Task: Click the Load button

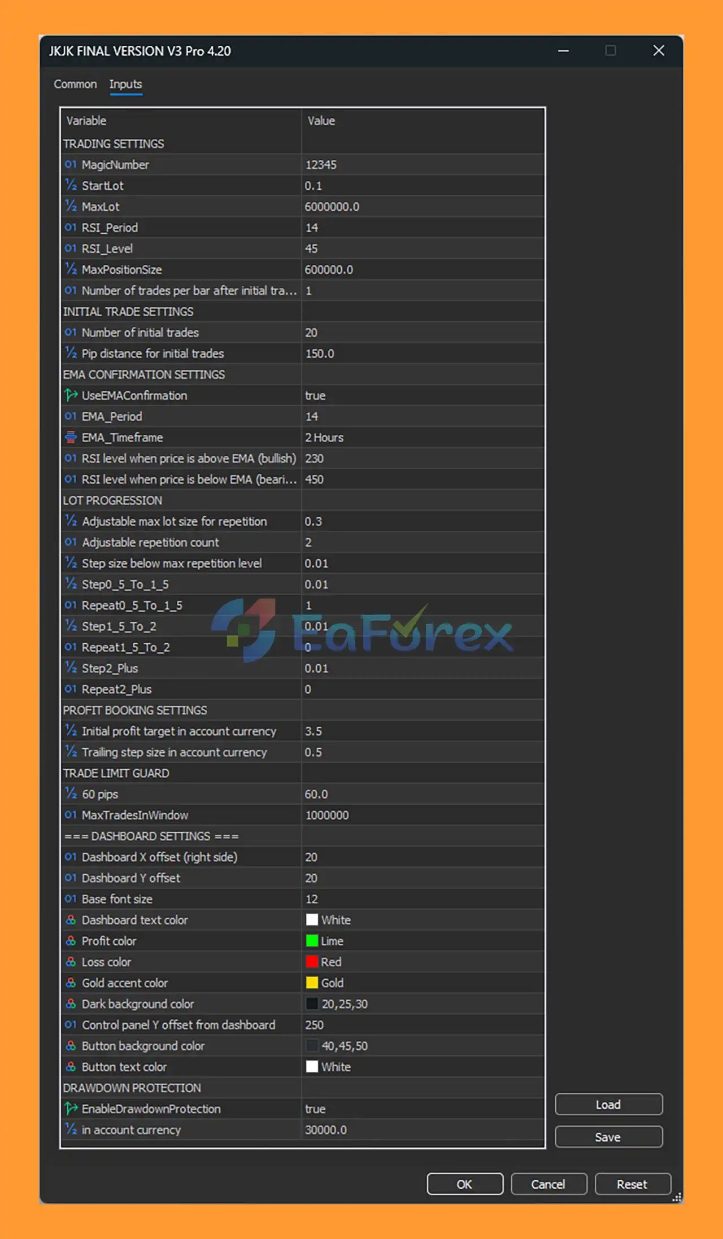Action: point(608,1105)
